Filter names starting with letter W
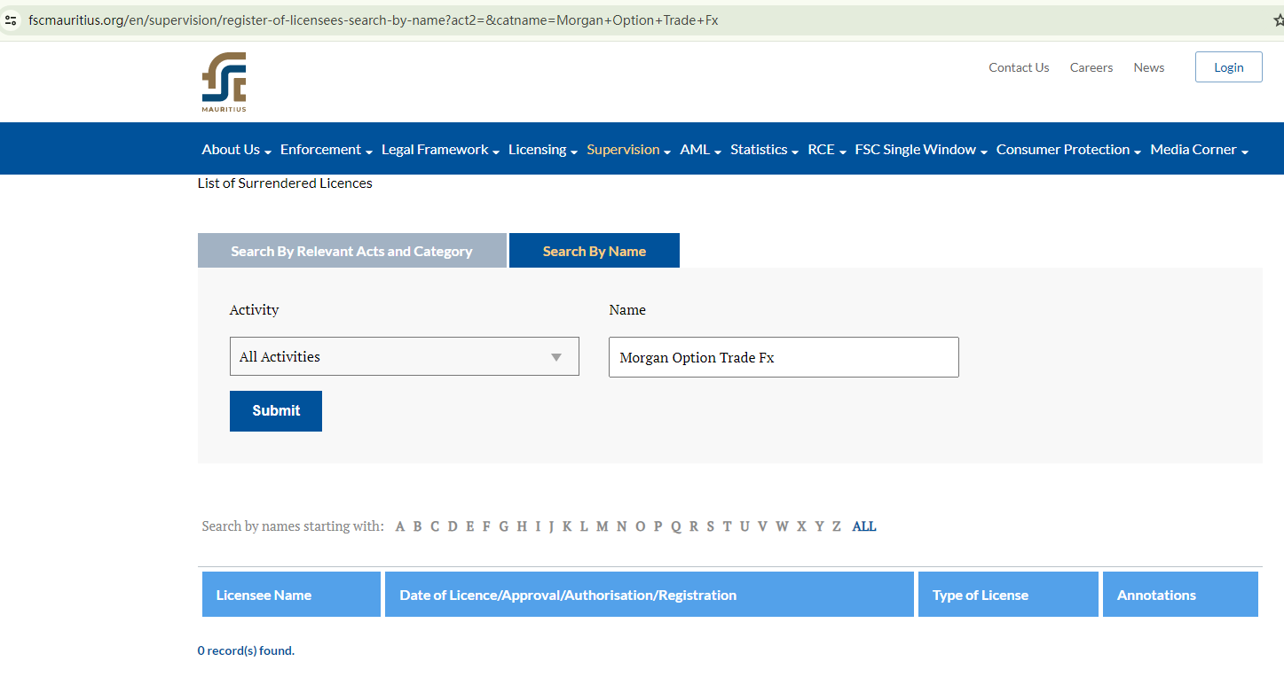Screen dimensions: 1284x693 [x=783, y=526]
